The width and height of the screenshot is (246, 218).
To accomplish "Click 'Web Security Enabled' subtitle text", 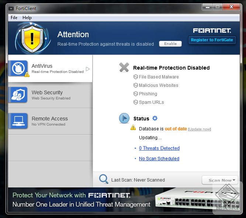I will [x=51, y=98].
